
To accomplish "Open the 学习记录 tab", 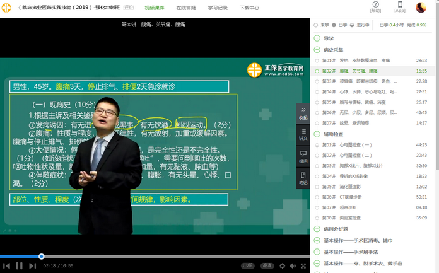I will pyautogui.click(x=218, y=8).
